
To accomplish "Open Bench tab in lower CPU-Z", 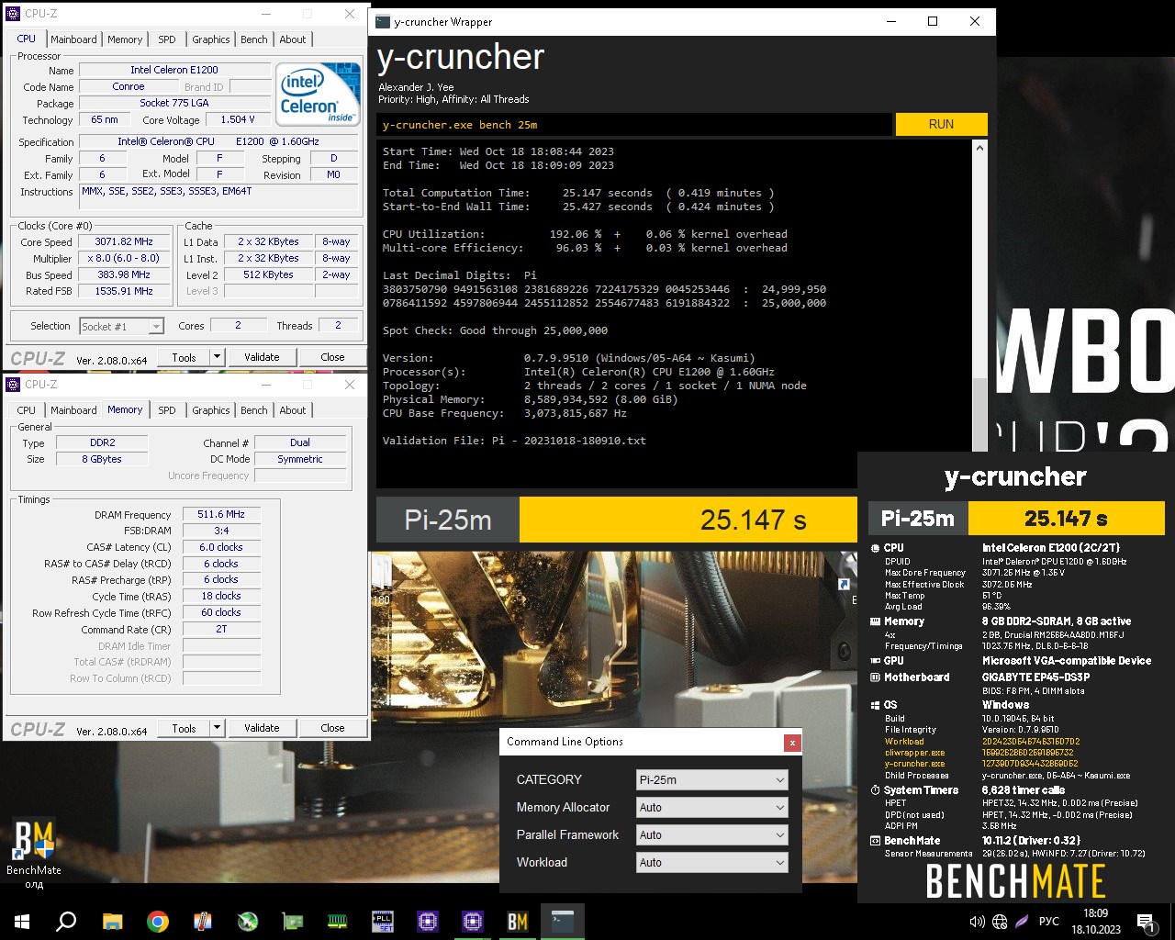I will coord(254,410).
